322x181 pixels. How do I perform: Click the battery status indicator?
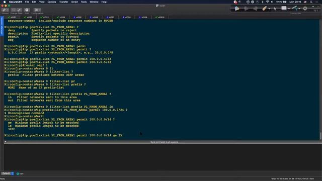coord(281,2)
